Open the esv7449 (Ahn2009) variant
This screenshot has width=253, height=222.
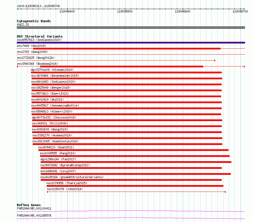32,46
